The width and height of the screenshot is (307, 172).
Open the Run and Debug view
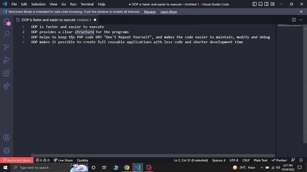pos(6,60)
